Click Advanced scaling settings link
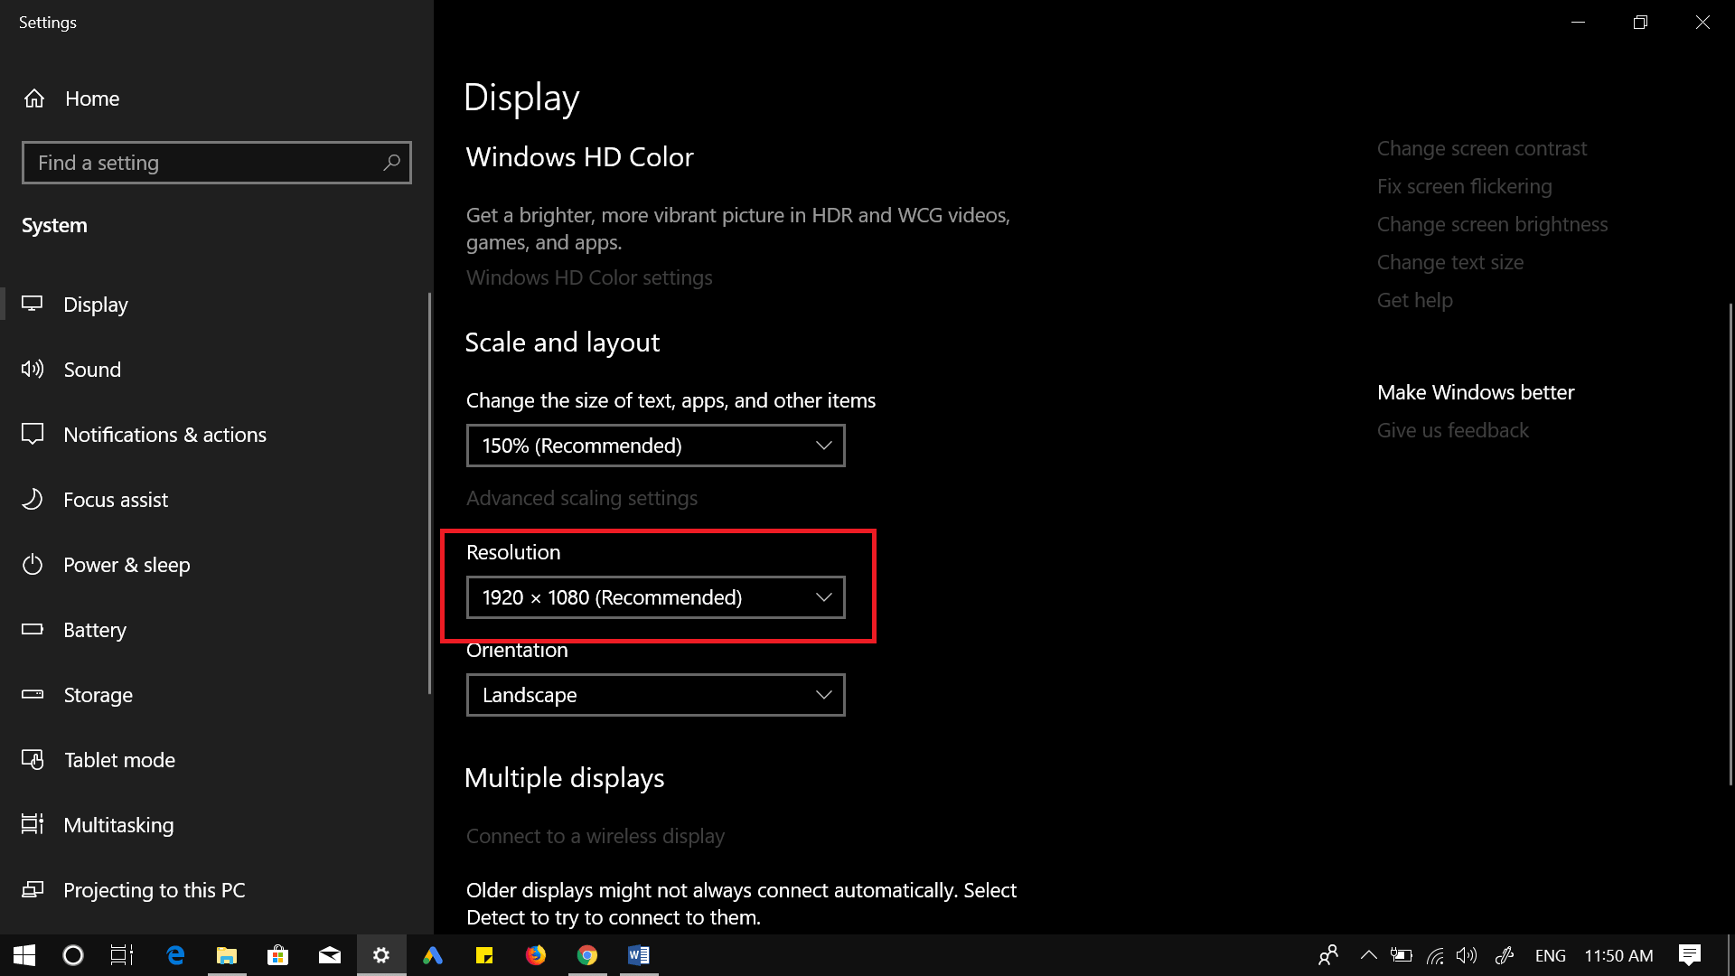The width and height of the screenshot is (1735, 976). pyautogui.click(x=582, y=497)
